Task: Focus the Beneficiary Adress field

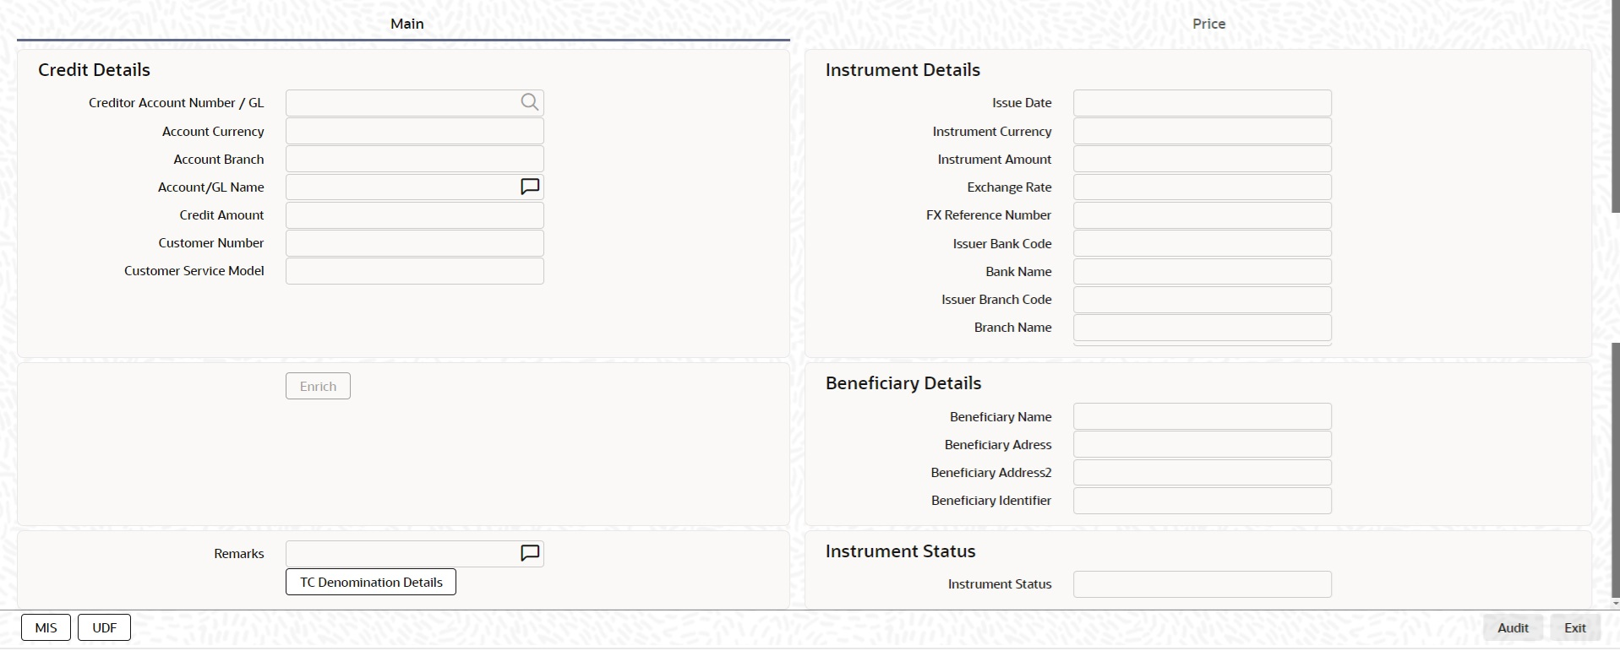Action: pos(1203,444)
